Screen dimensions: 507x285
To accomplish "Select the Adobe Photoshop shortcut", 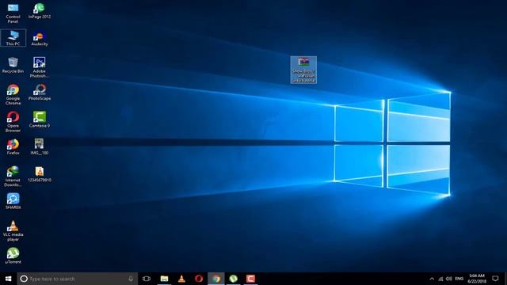I will click(x=40, y=67).
